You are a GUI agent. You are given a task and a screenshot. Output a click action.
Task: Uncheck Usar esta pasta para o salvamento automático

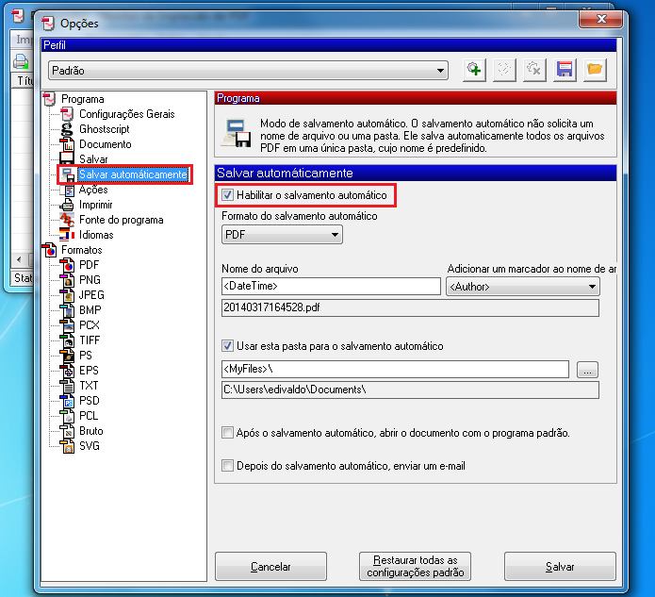point(227,346)
